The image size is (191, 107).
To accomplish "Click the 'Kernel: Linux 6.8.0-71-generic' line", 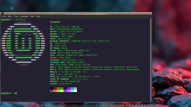I will (x=67, y=32).
